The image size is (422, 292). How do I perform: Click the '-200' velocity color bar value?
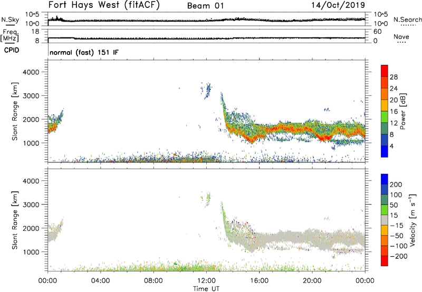click(398, 256)
